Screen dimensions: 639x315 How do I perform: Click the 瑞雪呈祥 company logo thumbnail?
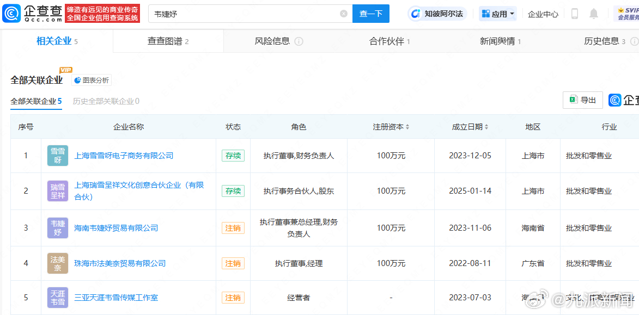(57, 191)
